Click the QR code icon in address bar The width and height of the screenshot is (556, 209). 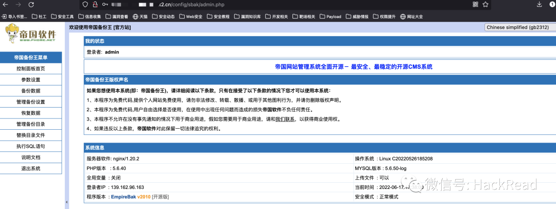tap(476, 5)
